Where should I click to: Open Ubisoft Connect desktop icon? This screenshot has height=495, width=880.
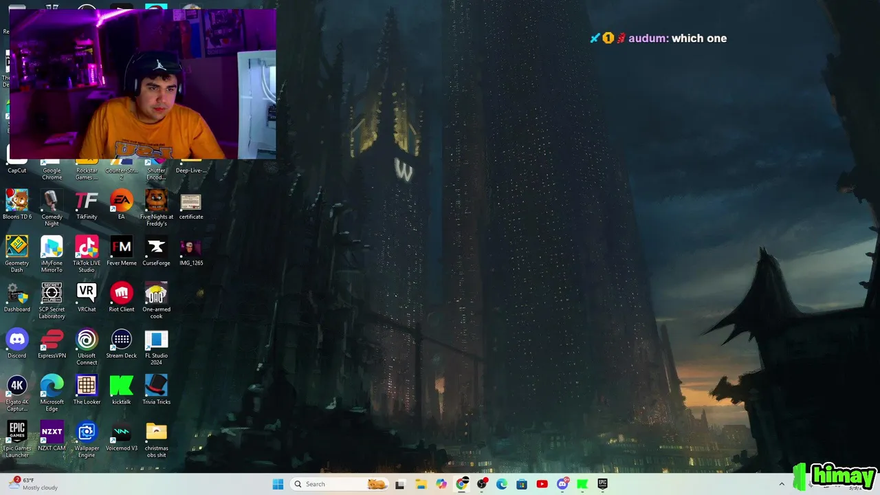[87, 340]
